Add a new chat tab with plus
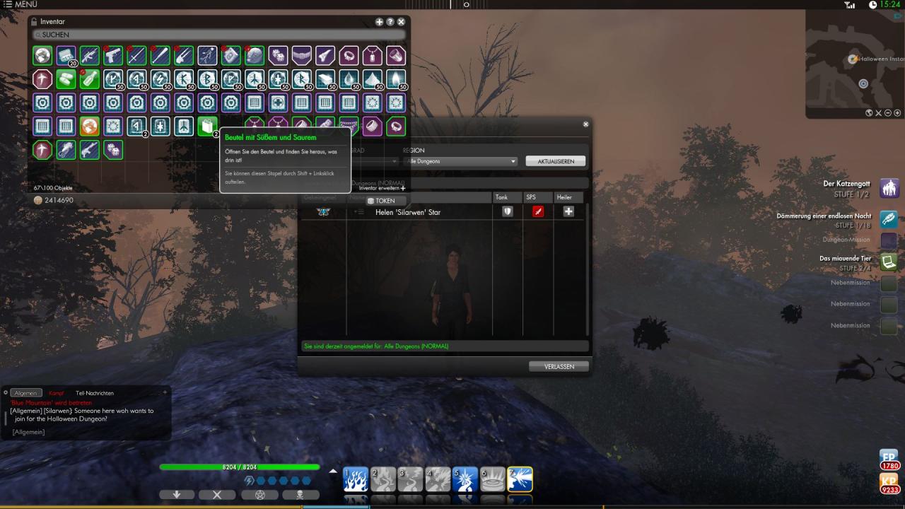This screenshot has width=905, height=509. 165,392
